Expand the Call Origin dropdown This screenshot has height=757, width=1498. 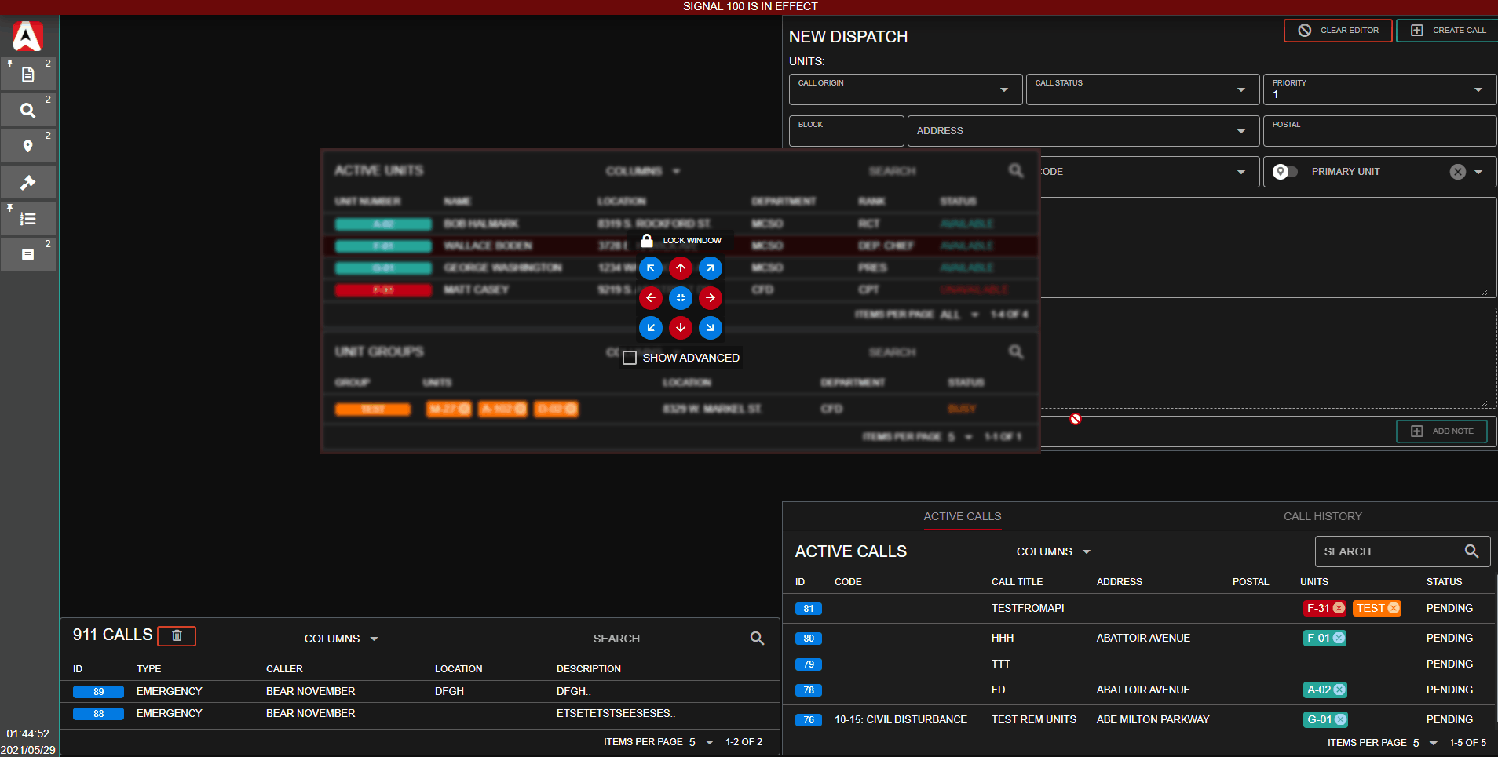905,89
